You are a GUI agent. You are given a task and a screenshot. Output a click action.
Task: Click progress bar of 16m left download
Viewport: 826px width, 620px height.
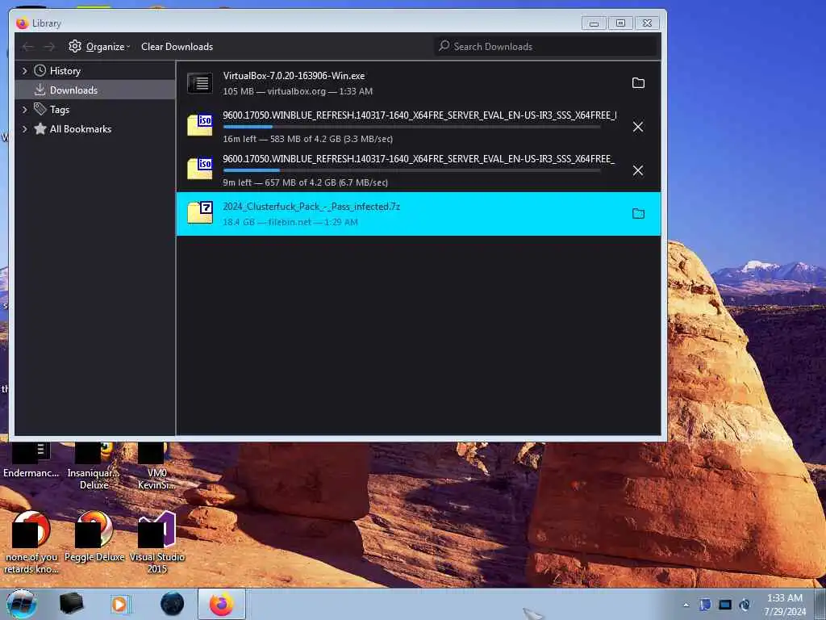point(412,127)
